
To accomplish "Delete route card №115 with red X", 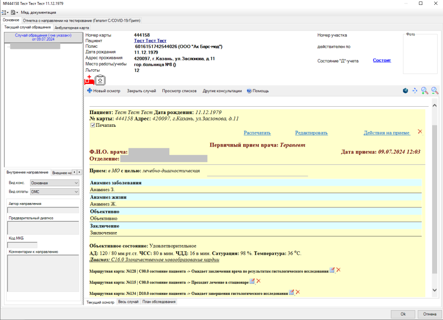I will 258,281.
